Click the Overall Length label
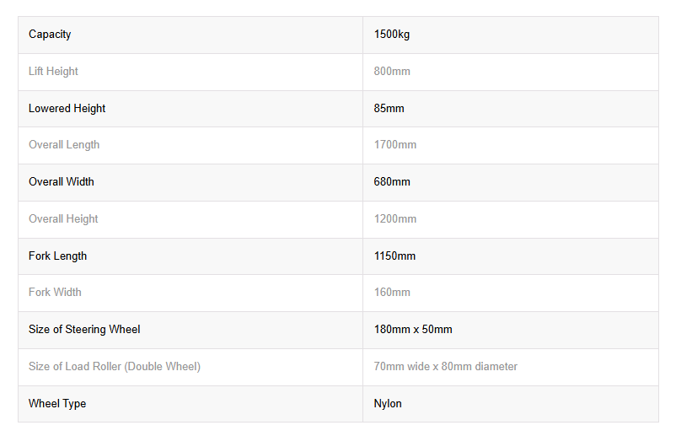 pos(64,145)
